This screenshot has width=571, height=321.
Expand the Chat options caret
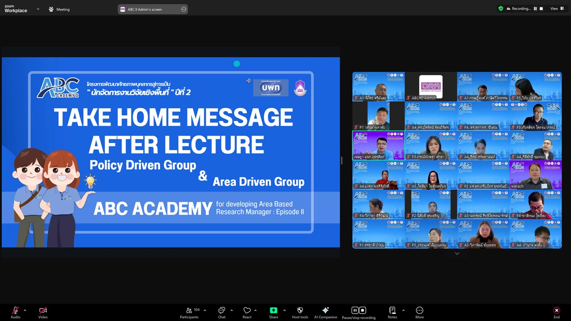232,310
